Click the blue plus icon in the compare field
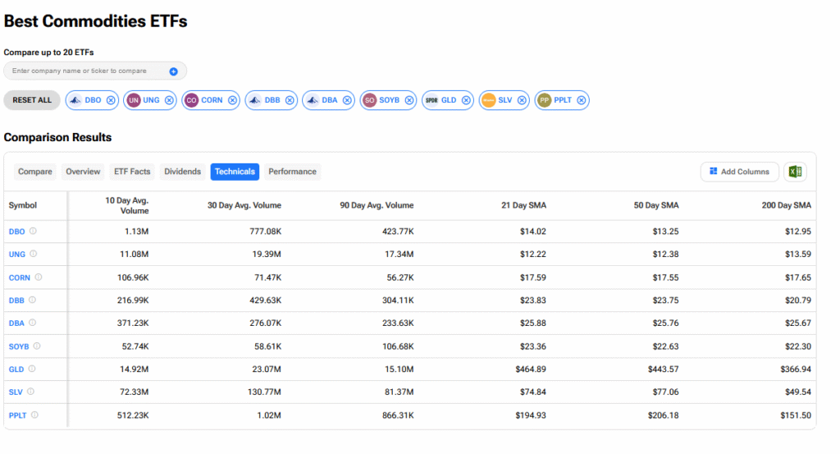Viewport: 840px width, 454px height. 174,71
